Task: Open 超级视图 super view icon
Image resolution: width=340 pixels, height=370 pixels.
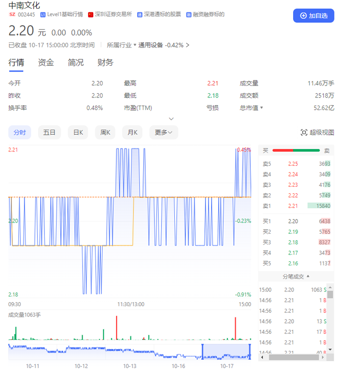Action: click(304, 133)
